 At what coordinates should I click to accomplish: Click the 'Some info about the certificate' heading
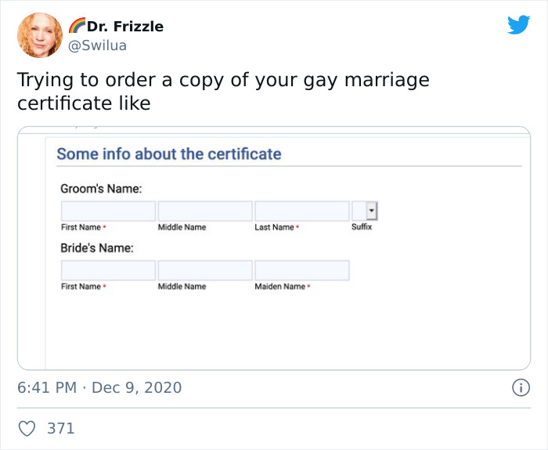(x=169, y=154)
